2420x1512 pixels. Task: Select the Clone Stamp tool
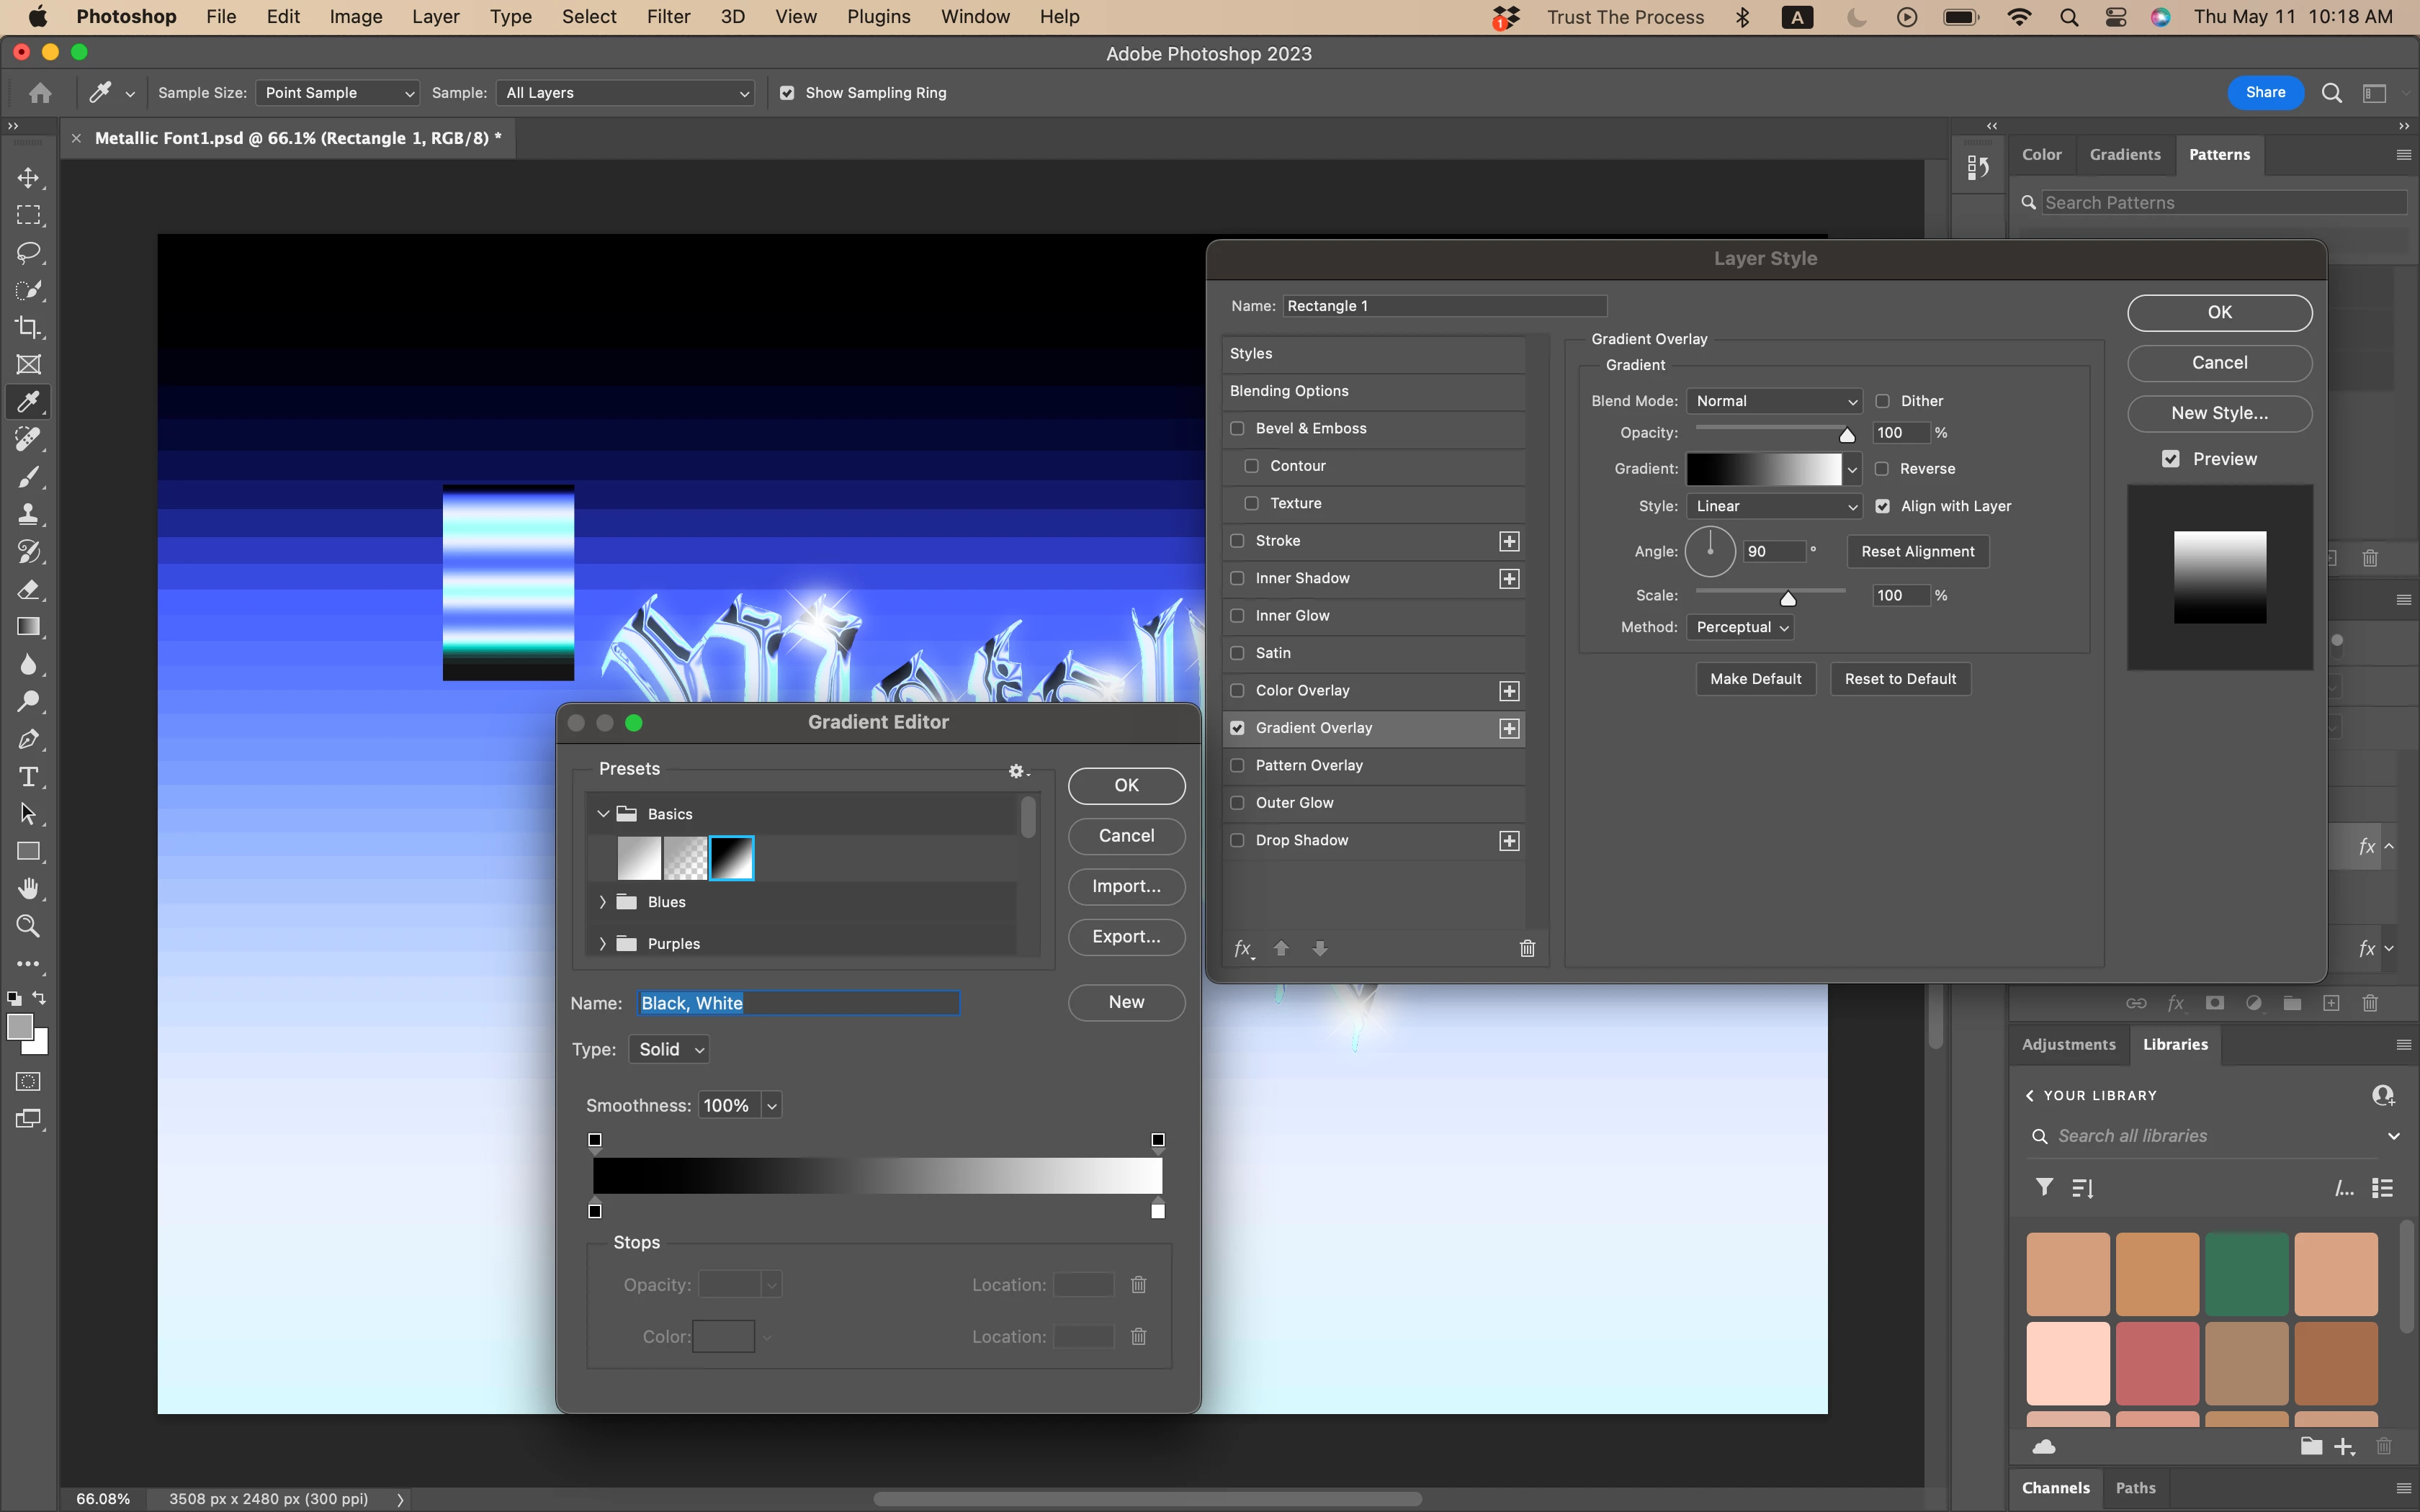(x=28, y=514)
